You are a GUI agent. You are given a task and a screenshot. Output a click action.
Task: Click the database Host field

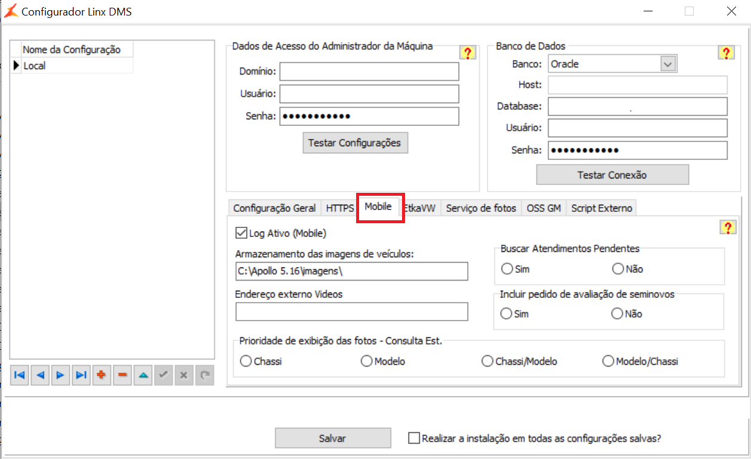(x=638, y=85)
